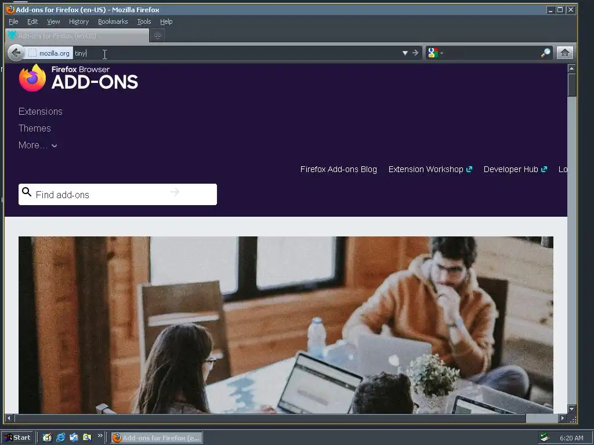594x445 pixels.
Task: Click the Go arrow in address bar
Action: pos(415,53)
